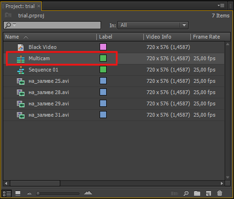Close the Project: trial tab
Viewport: 234px width, 199px height.
tap(39, 6)
